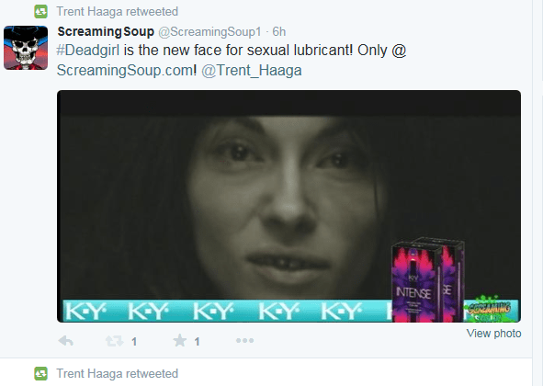Click the bottom green retweet indicator icon

point(40,373)
